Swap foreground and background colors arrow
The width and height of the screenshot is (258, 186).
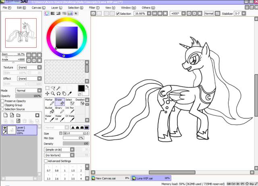[87, 87]
